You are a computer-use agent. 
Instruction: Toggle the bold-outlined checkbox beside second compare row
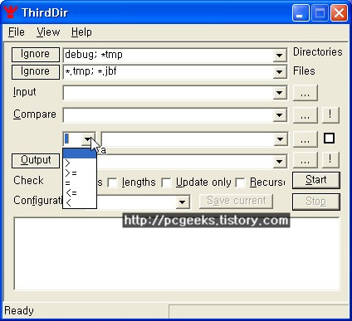point(329,139)
